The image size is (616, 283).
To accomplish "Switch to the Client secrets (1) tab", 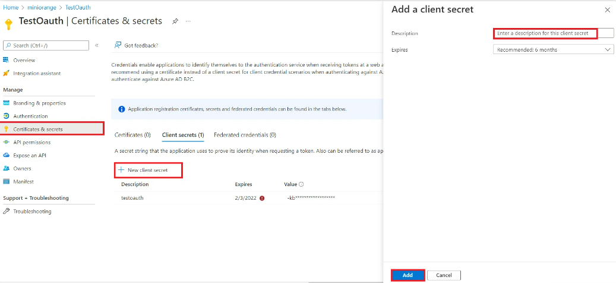I will tap(183, 135).
